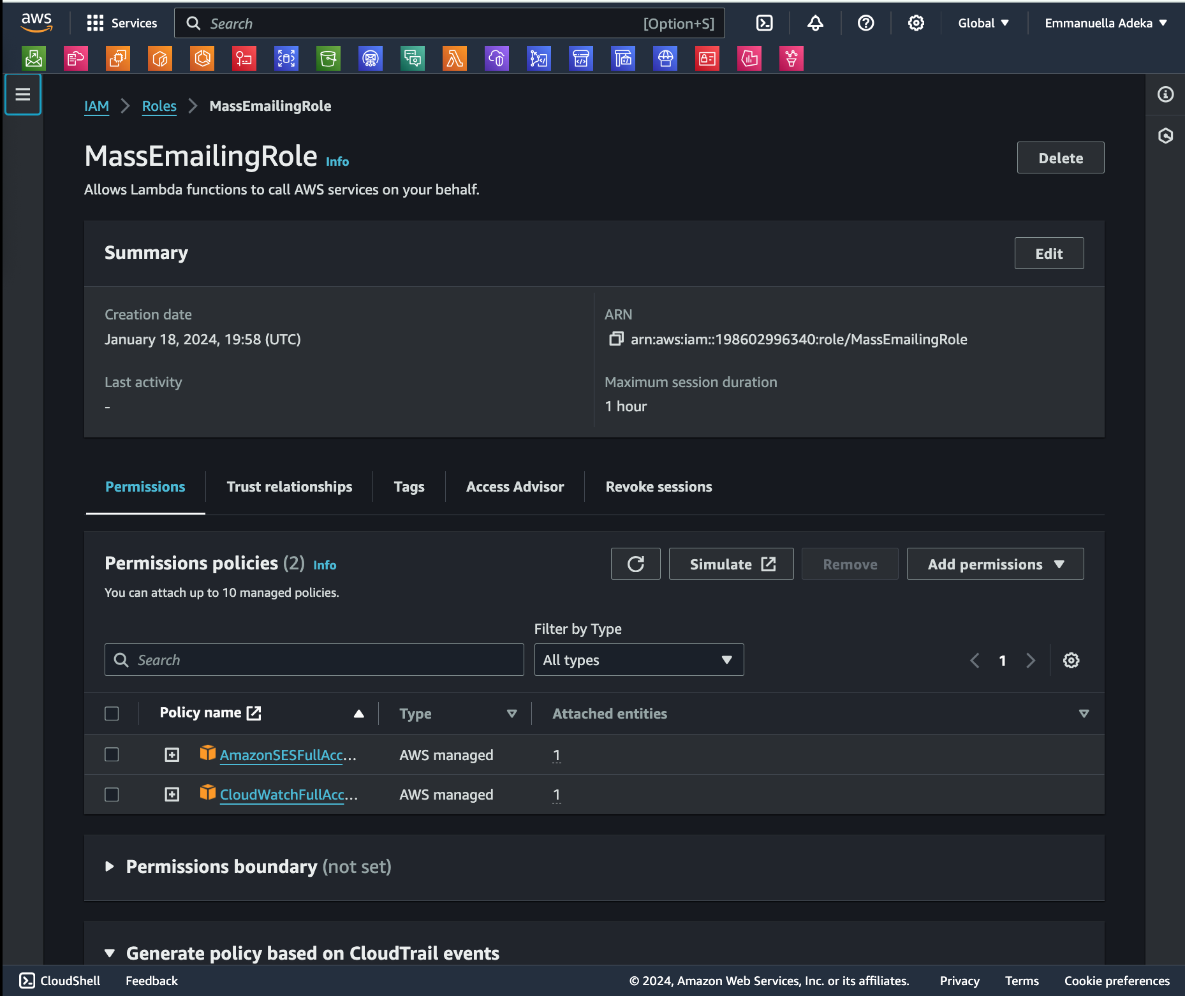The width and height of the screenshot is (1185, 996).
Task: Open the red IAM ID card shortcut
Action: 707,59
